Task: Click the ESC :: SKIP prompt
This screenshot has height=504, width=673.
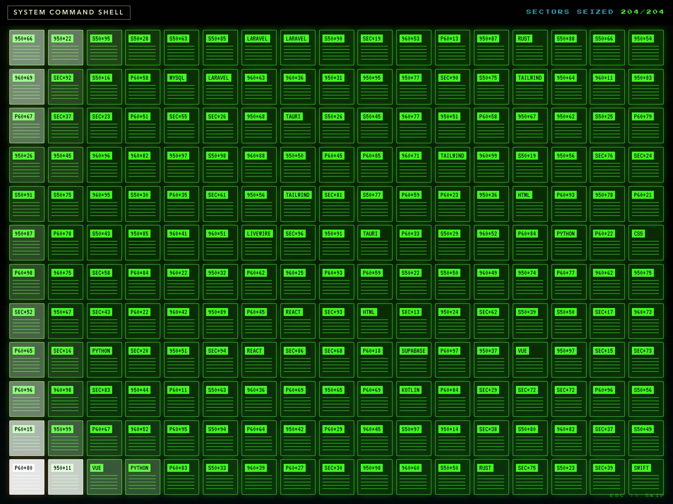Action: (637, 496)
